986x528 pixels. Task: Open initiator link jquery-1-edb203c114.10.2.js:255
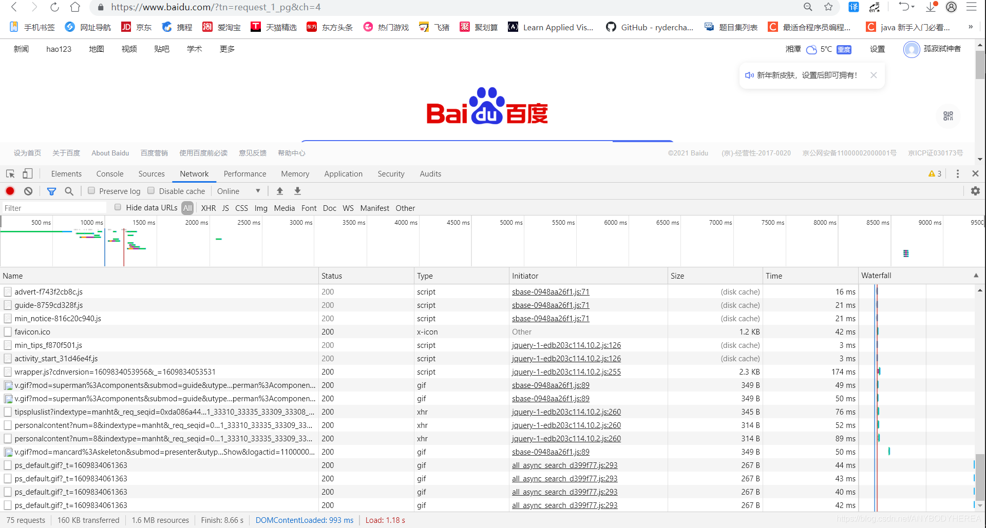point(566,371)
